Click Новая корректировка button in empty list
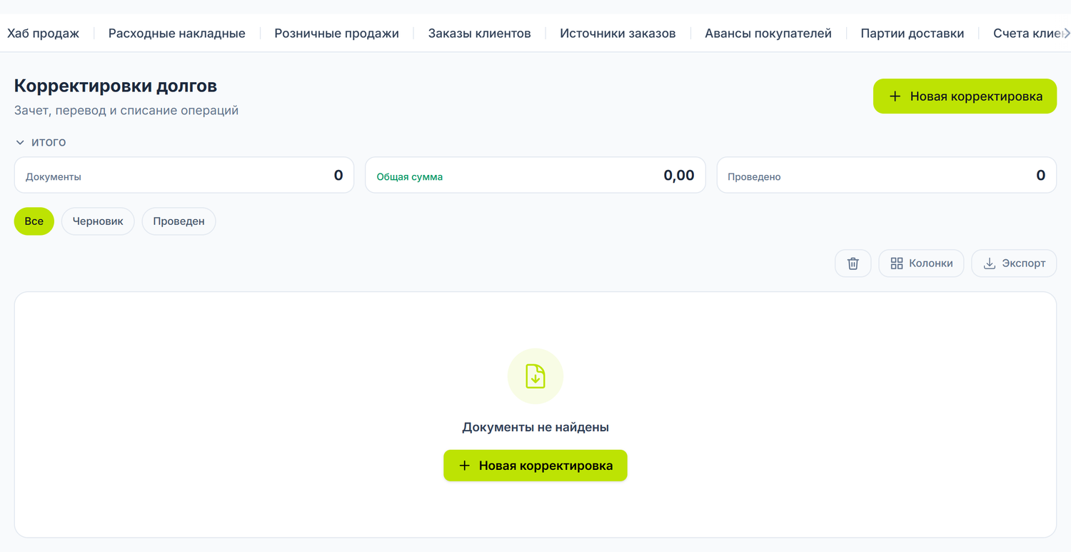Viewport: 1071px width, 552px height. tap(535, 466)
